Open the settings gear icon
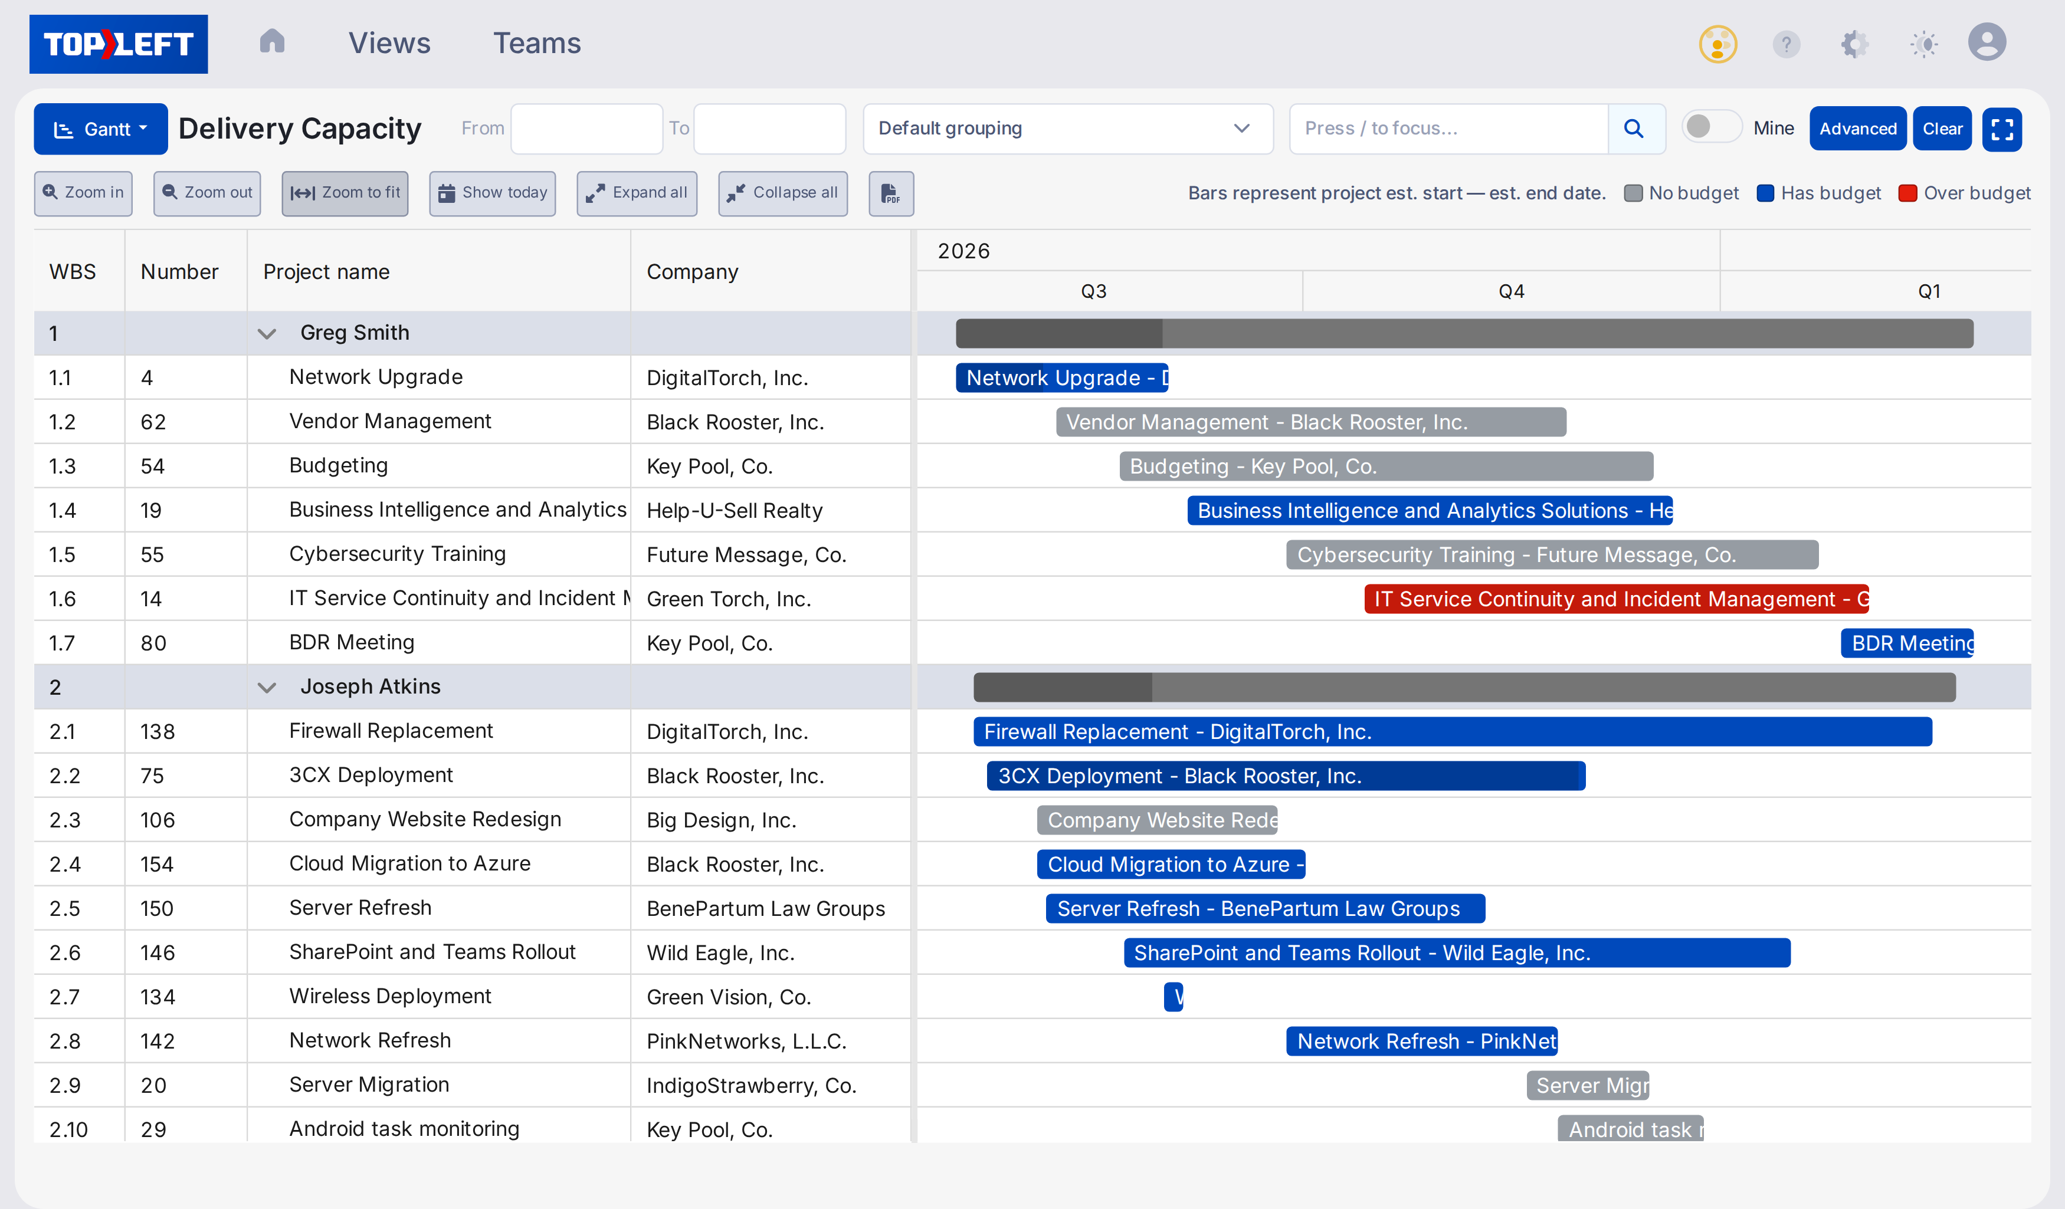This screenshot has height=1209, width=2065. tap(1854, 44)
